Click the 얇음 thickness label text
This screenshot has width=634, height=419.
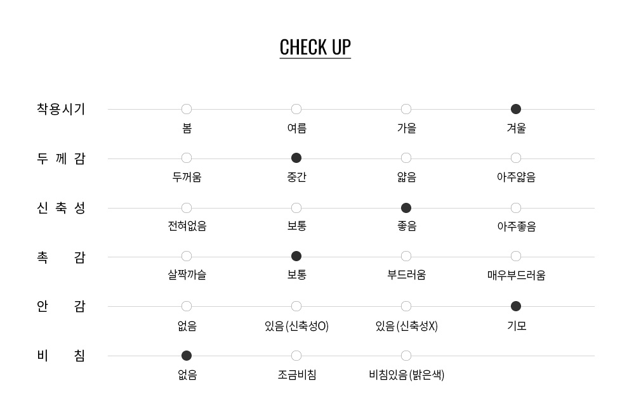click(x=406, y=177)
